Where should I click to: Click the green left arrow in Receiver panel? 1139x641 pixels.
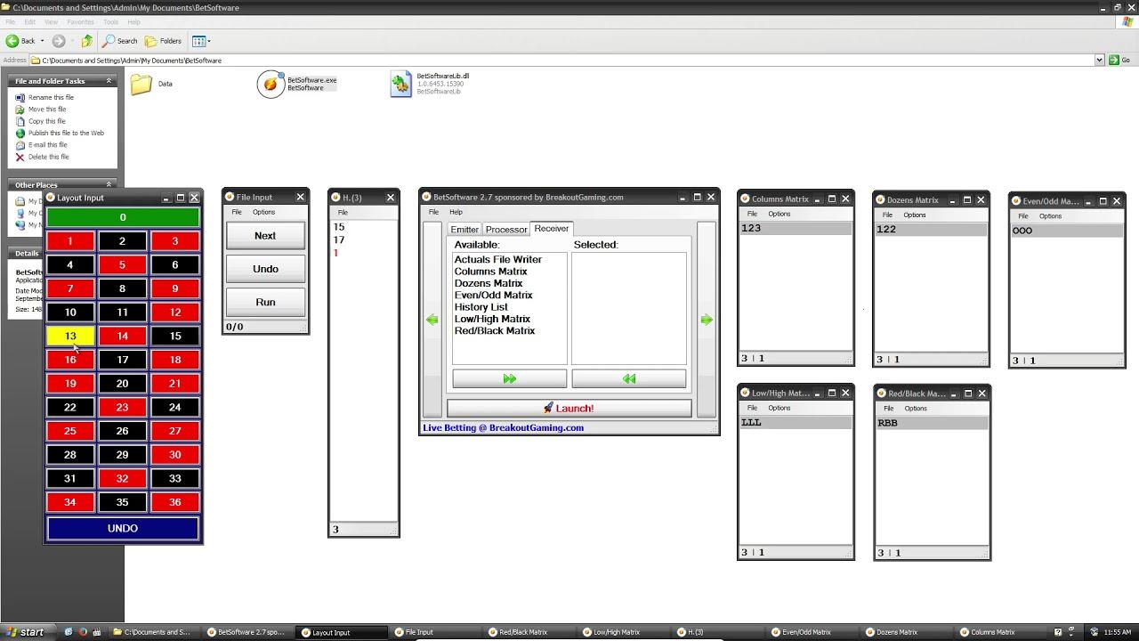click(x=432, y=320)
